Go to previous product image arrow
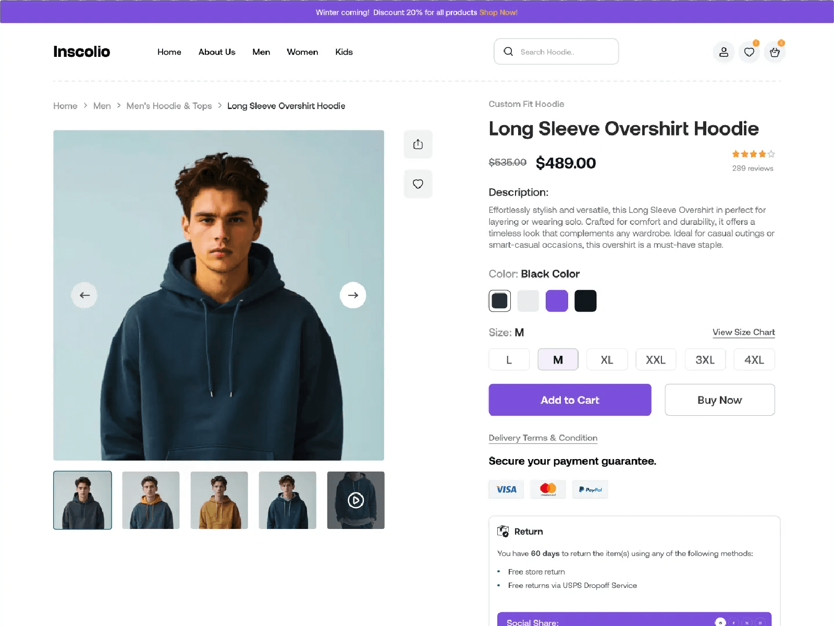This screenshot has width=834, height=626. click(84, 295)
